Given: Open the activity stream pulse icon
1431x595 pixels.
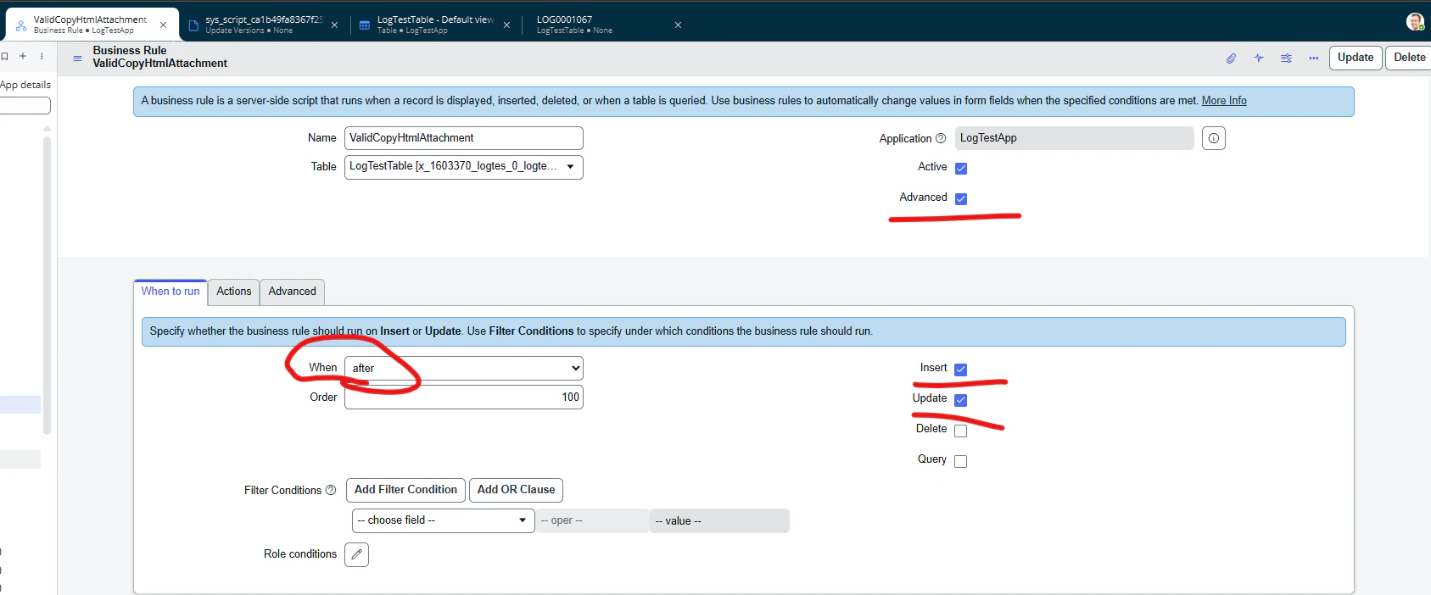Looking at the screenshot, I should point(1259,58).
